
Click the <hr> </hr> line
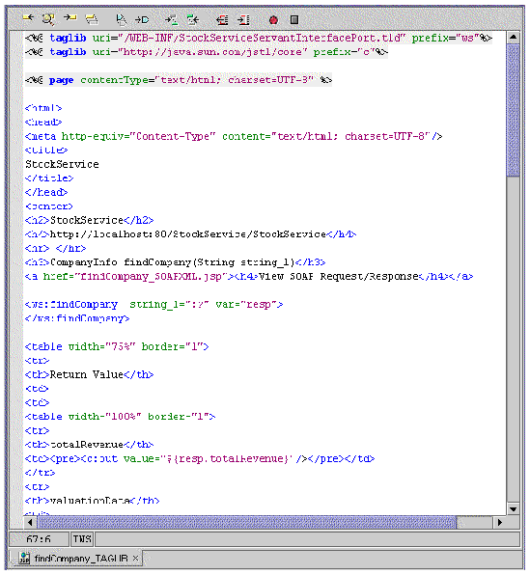point(55,248)
